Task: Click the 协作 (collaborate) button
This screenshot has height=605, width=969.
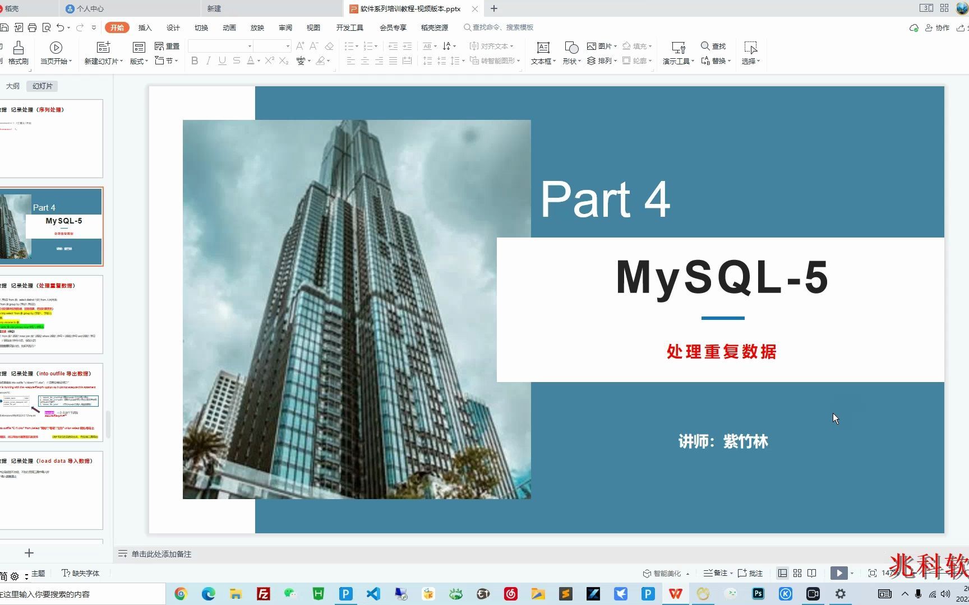Action: pyautogui.click(x=938, y=27)
